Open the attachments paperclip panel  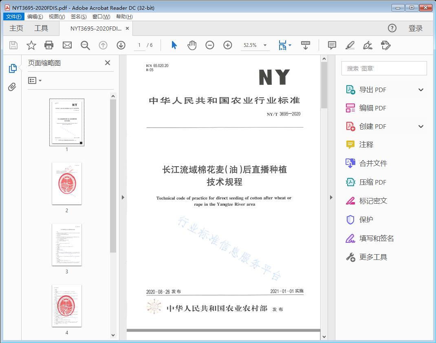(x=12, y=87)
